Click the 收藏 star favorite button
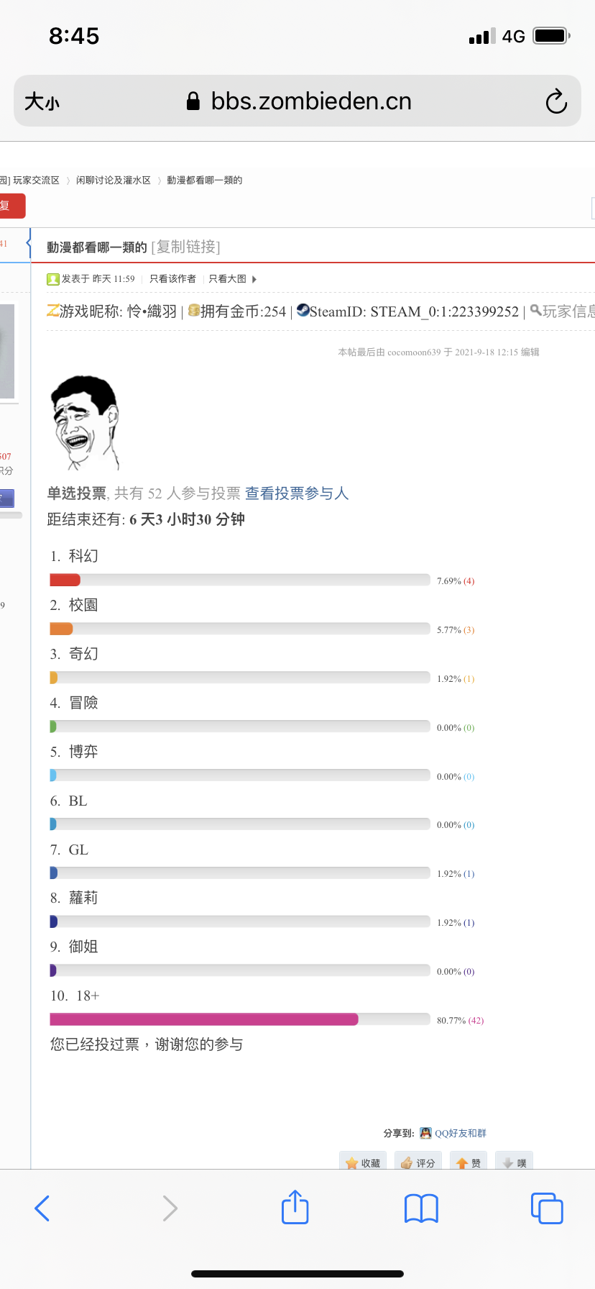Image resolution: width=595 pixels, height=1289 pixels. 363,1162
